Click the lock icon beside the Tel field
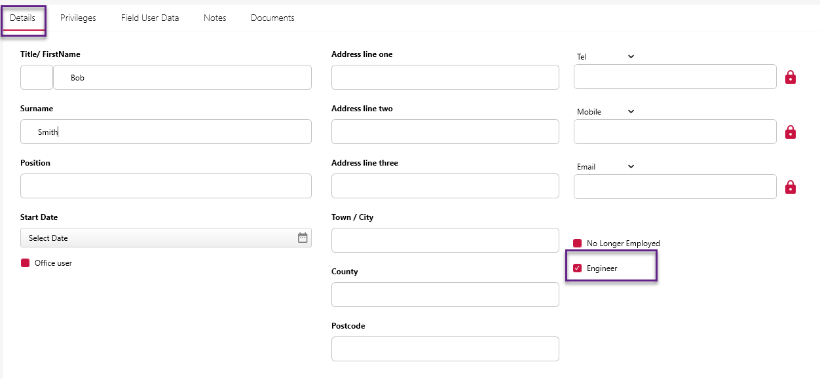Screen dimensions: 820x379 tap(791, 77)
